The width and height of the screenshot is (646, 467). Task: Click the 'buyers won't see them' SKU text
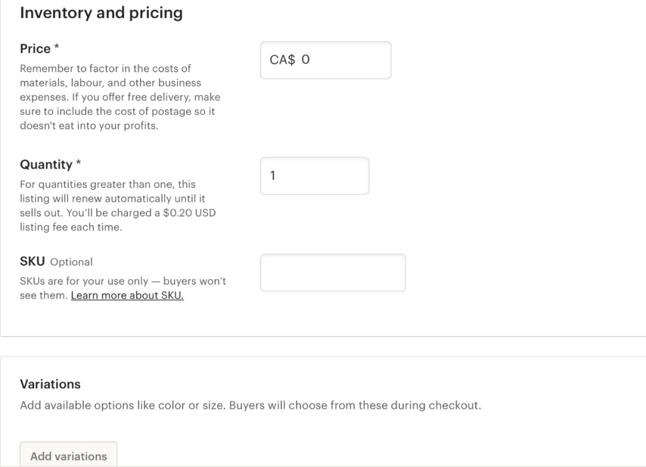[123, 288]
